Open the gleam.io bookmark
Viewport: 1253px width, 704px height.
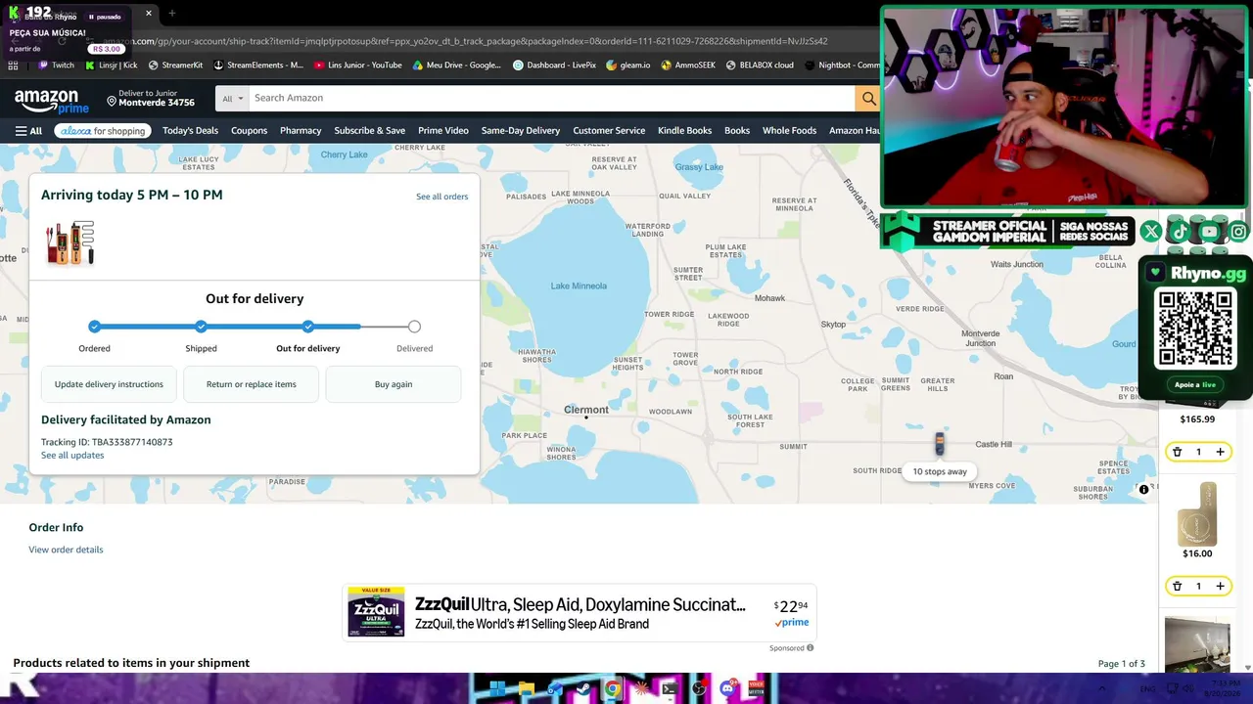(628, 66)
